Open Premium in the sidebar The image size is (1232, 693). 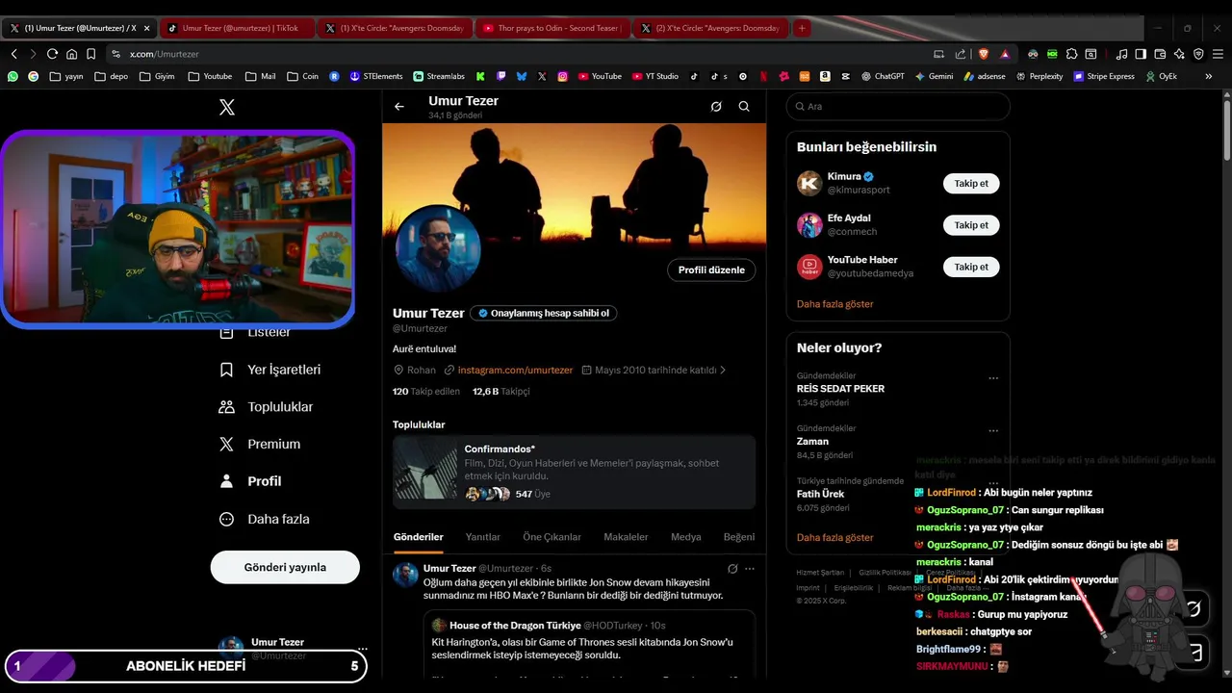click(260, 444)
